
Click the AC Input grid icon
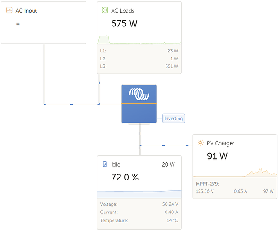(x=9, y=10)
